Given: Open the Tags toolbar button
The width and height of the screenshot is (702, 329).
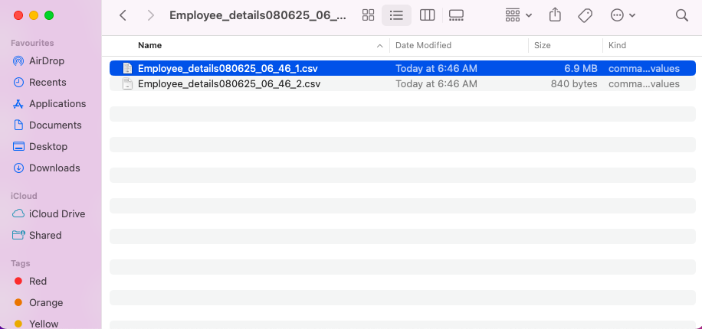Looking at the screenshot, I should point(585,15).
